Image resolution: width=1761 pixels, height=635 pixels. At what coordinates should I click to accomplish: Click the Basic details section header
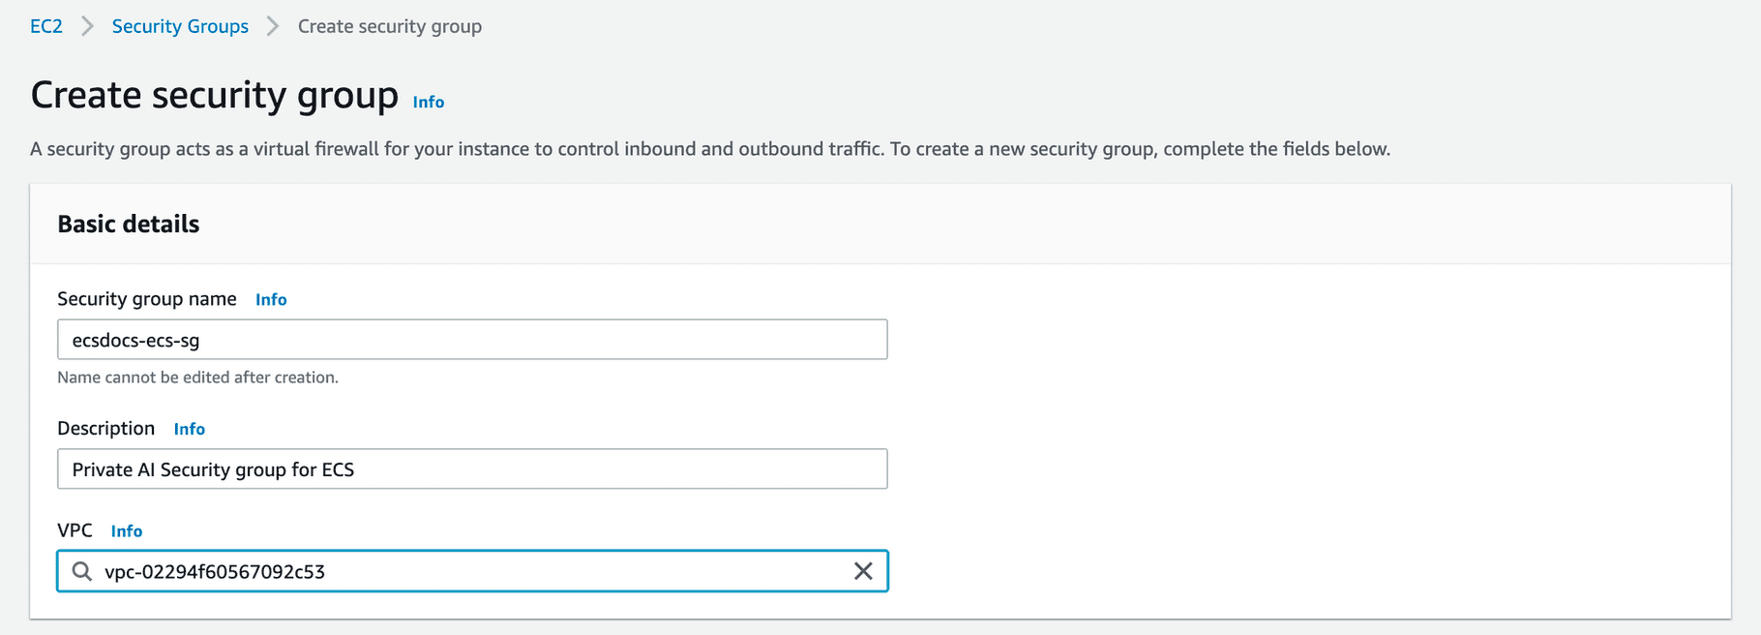point(128,224)
